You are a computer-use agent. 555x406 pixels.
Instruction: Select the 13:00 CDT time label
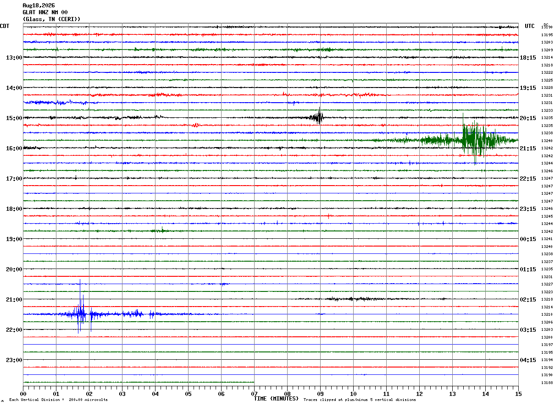[x=14, y=57]
